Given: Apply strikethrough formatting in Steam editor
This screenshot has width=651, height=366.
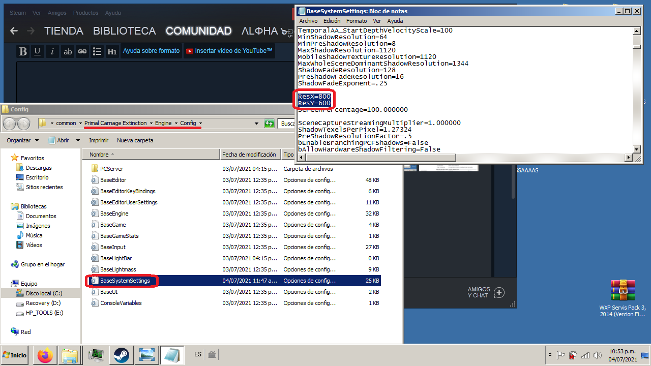Looking at the screenshot, I should tap(67, 51).
